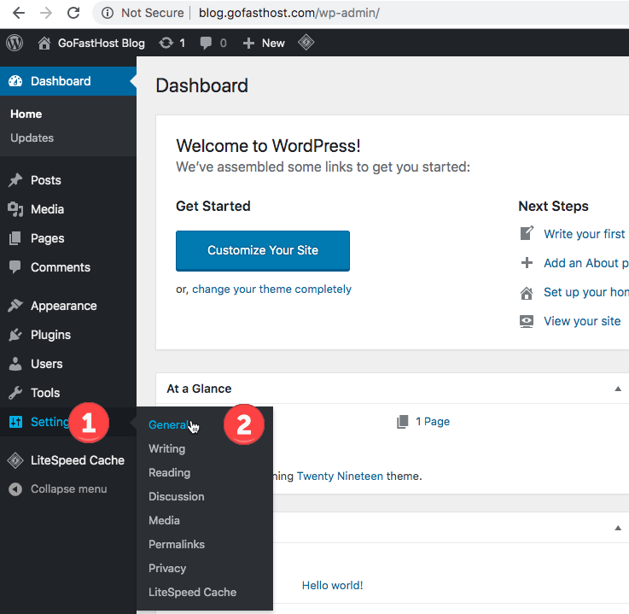Click the Tools wrench icon
Screen dimensions: 629x614
pos(15,393)
